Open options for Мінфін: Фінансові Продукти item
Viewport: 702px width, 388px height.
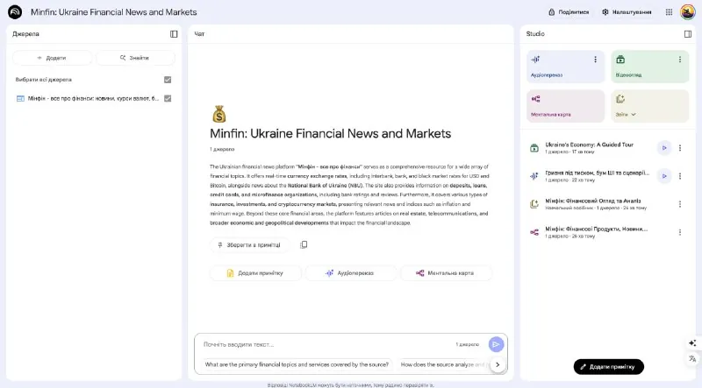[x=679, y=232]
